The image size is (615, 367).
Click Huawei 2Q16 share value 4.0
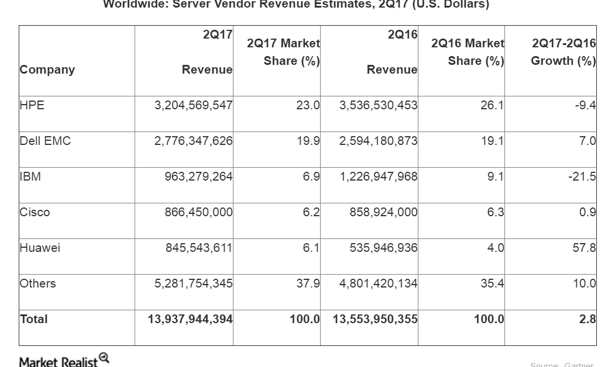(496, 248)
